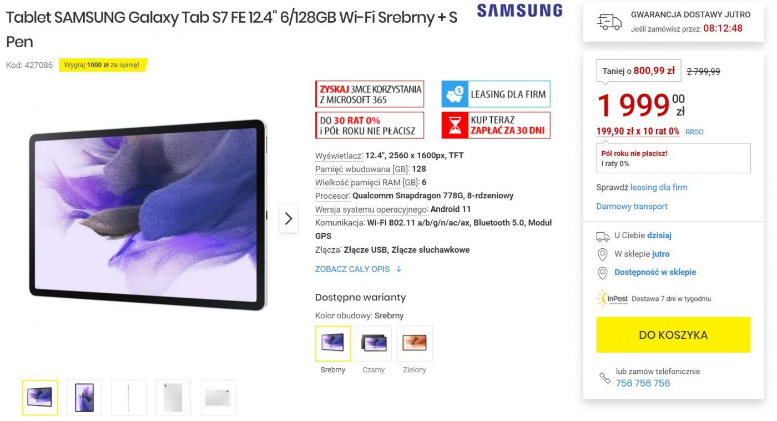Show the next product image with the arrow
This screenshot has height=421, width=777.
tap(288, 219)
